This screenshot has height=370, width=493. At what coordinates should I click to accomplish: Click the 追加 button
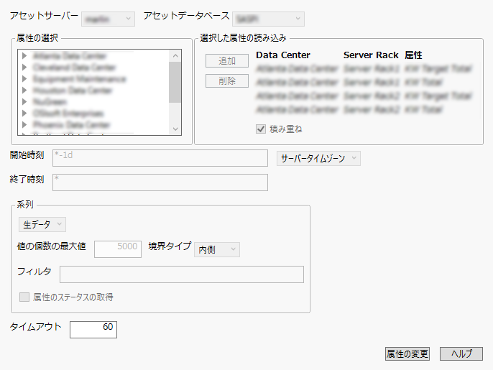pos(227,60)
